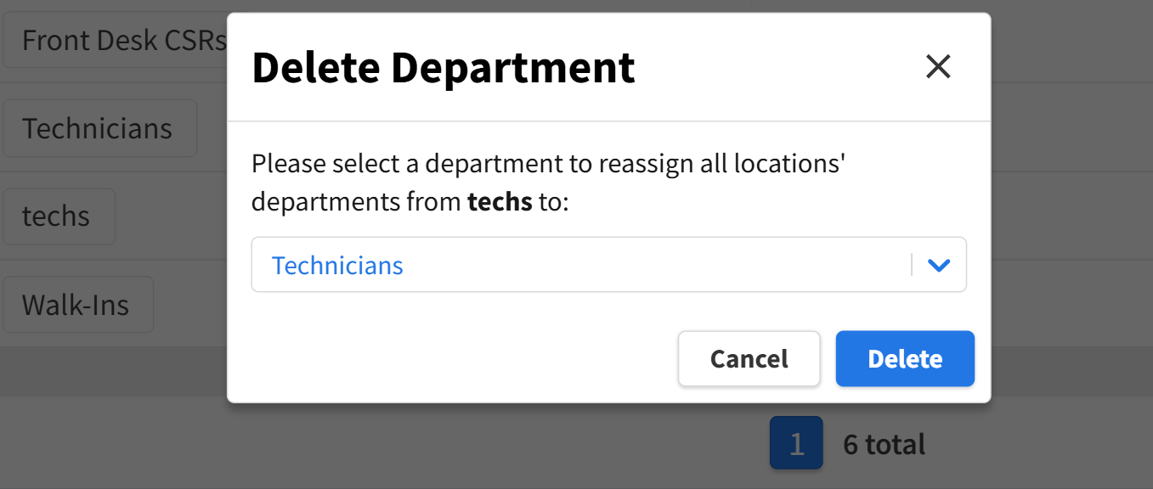Choose the Walk-Ins department row
This screenshot has height=489, width=1153.
coord(77,304)
